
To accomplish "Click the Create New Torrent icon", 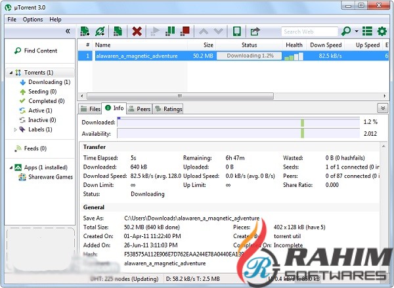I will pos(118,31).
